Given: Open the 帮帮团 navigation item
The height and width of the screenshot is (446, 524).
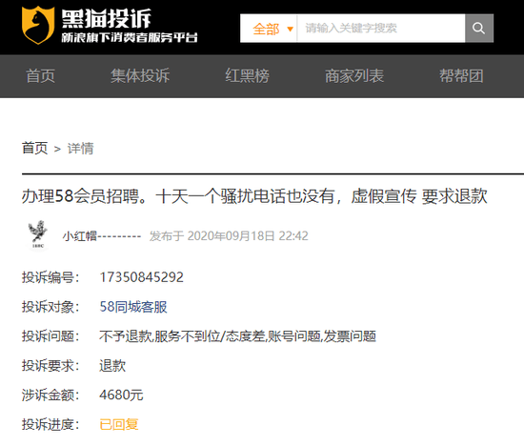Looking at the screenshot, I should coord(461,76).
